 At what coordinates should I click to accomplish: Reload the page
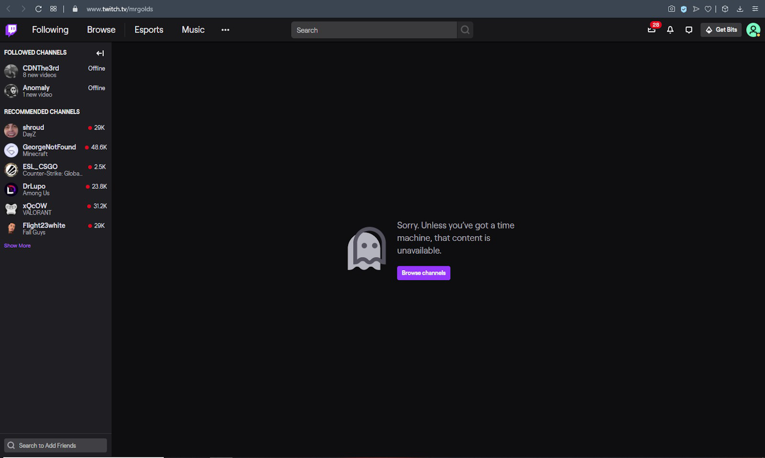click(39, 9)
